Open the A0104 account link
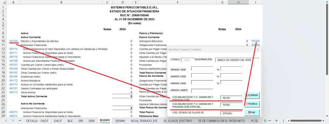Image resolution: width=329 pixels, height=124 pixels. point(13,69)
